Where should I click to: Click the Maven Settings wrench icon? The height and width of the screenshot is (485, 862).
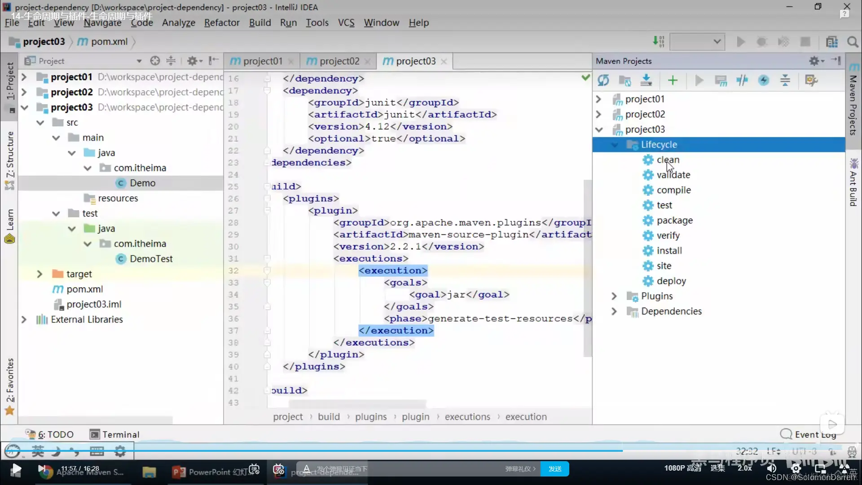[x=811, y=80]
